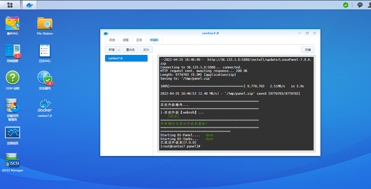
Task: Click the terminal prompt [root@centos7 panel]#
Action: pyautogui.click(x=180, y=146)
